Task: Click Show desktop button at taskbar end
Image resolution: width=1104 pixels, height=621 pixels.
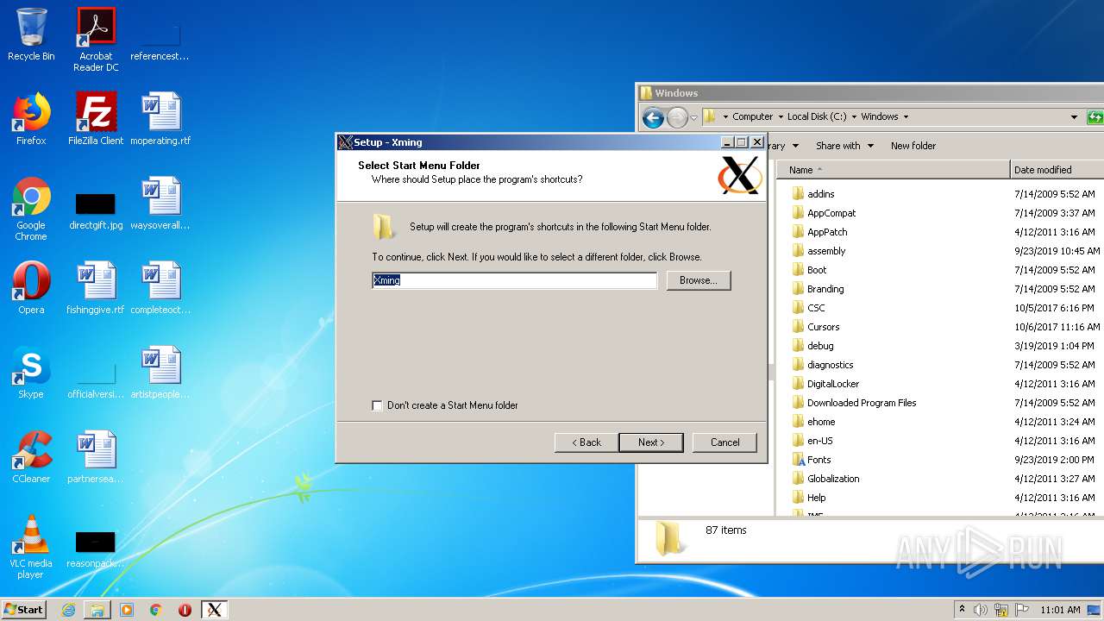Action: coord(1094,610)
